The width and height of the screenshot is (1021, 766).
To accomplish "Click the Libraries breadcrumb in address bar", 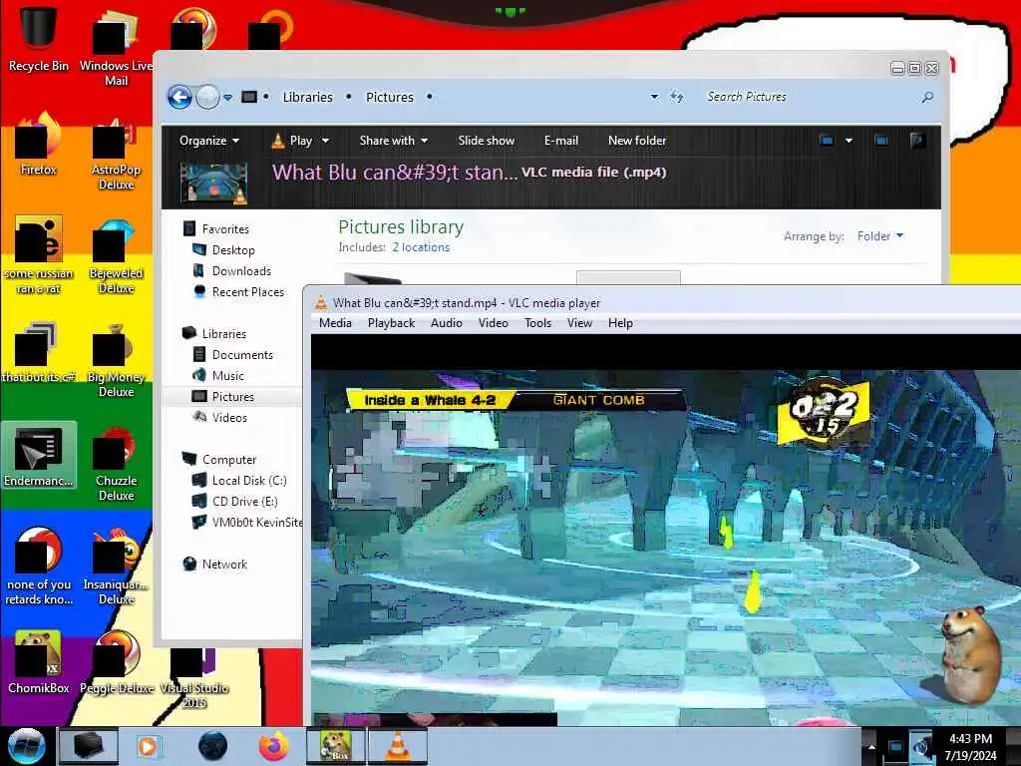I will click(307, 97).
